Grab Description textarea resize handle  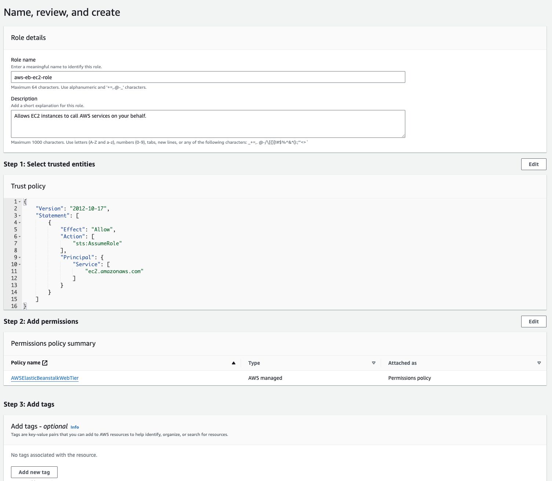403,136
